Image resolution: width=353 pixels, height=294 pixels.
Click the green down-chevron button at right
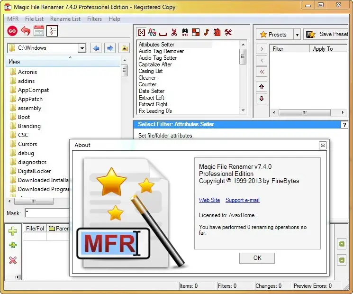(x=342, y=260)
